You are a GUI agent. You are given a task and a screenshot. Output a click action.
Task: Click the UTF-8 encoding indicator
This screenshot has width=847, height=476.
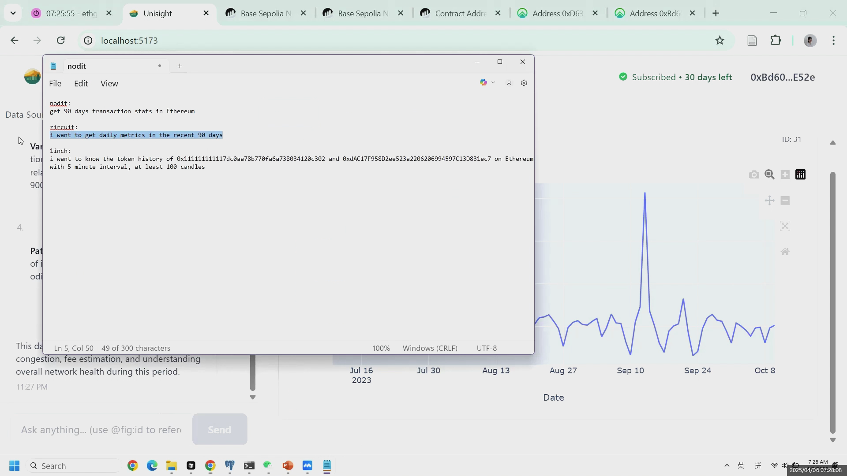(487, 348)
